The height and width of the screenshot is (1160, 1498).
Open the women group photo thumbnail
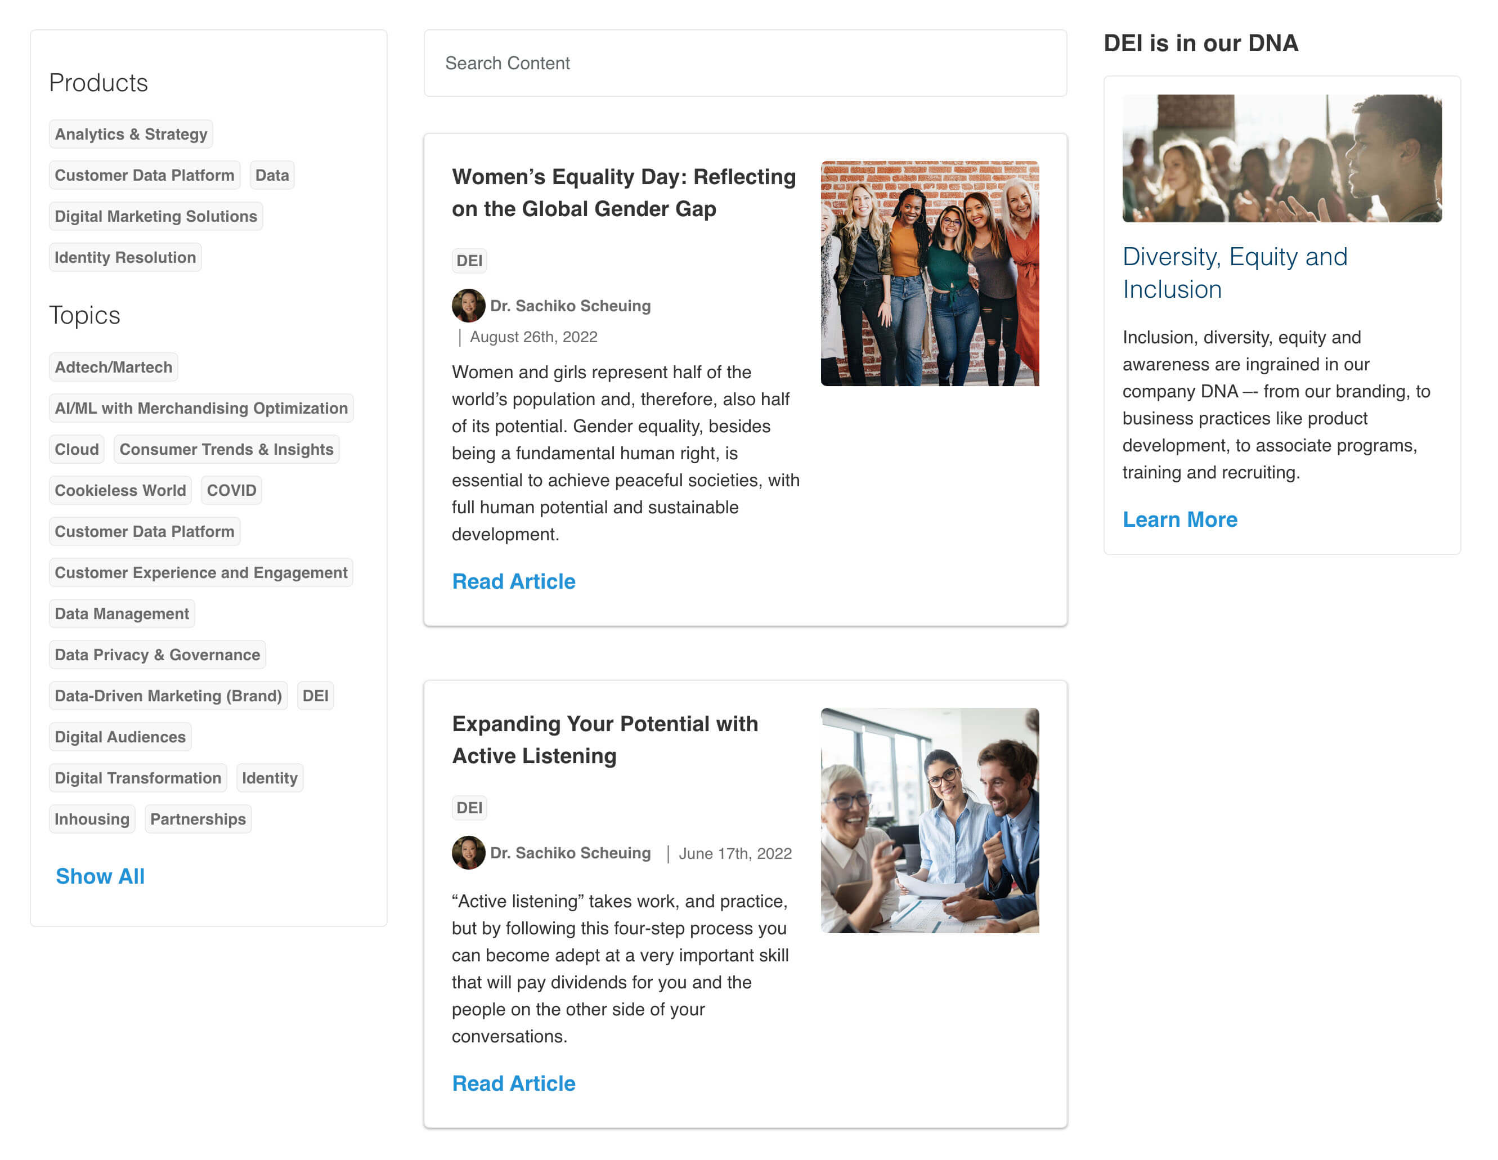[930, 275]
